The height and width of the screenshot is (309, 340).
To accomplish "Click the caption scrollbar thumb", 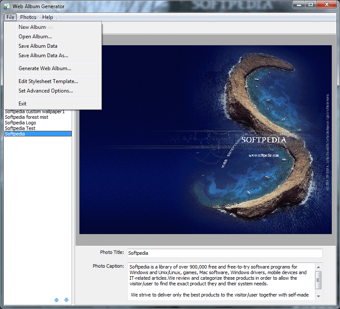I will click(318, 280).
